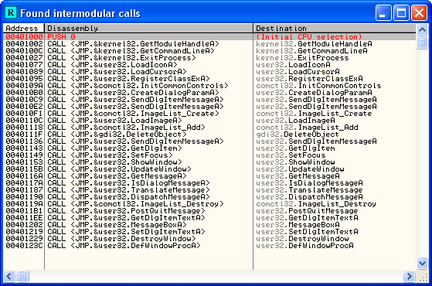Image resolution: width=432 pixels, height=286 pixels.
Task: Click the vertical scrollbar down arrow
Action: 422,263
